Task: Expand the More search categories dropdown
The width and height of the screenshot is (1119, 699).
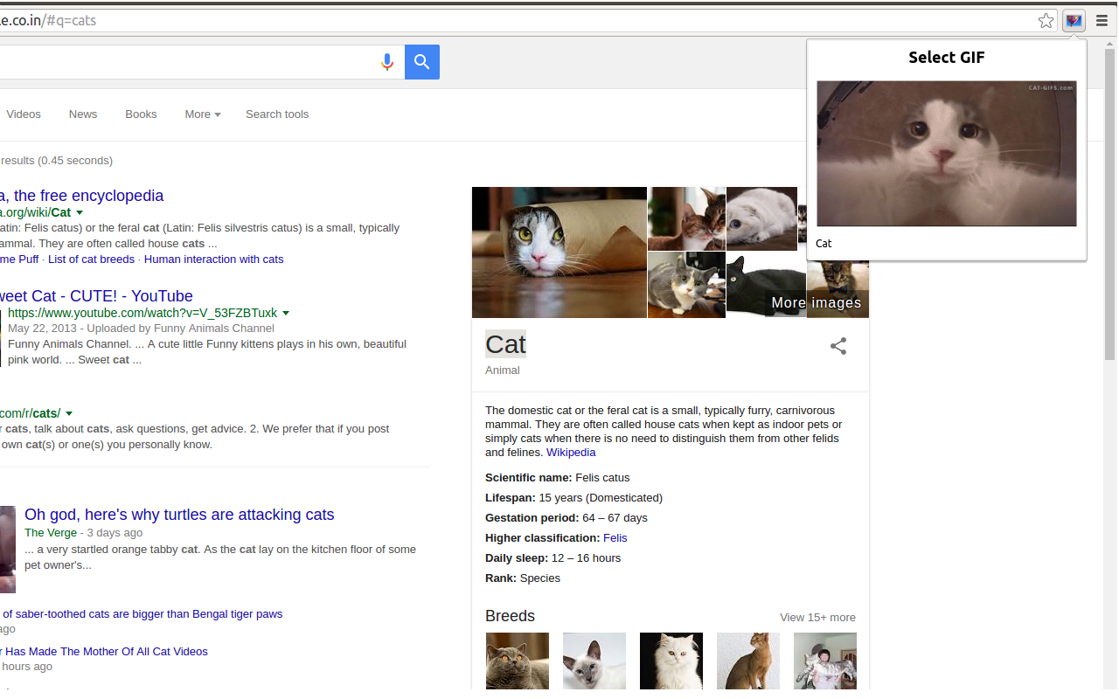Action: 203,114
